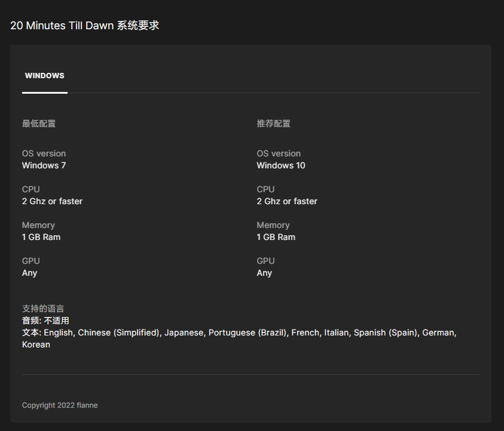This screenshot has width=504, height=431.
Task: Click the GPU label under 推荐配置
Action: point(265,261)
